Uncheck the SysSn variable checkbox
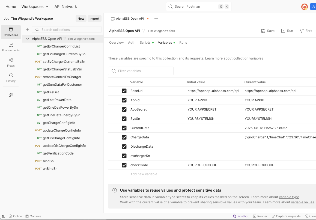The width and height of the screenshot is (316, 220). (x=124, y=119)
